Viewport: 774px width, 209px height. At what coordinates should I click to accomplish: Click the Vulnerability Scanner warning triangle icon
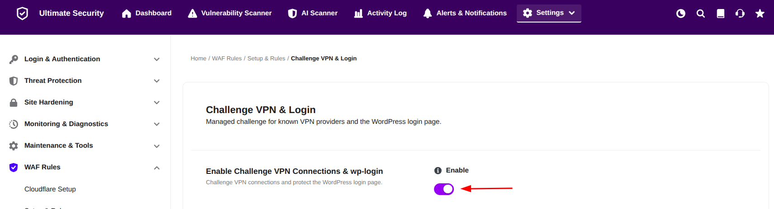(193, 14)
